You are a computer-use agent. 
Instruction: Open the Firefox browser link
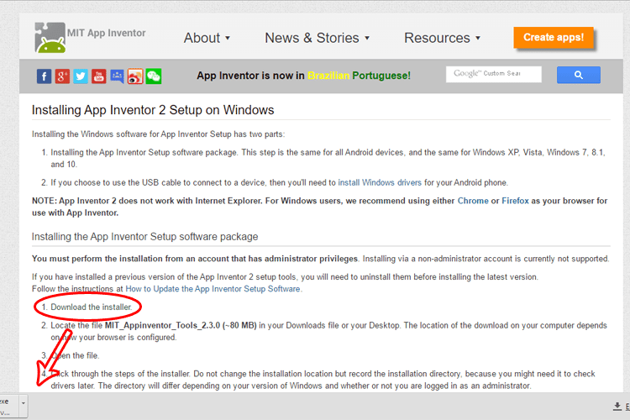point(515,201)
